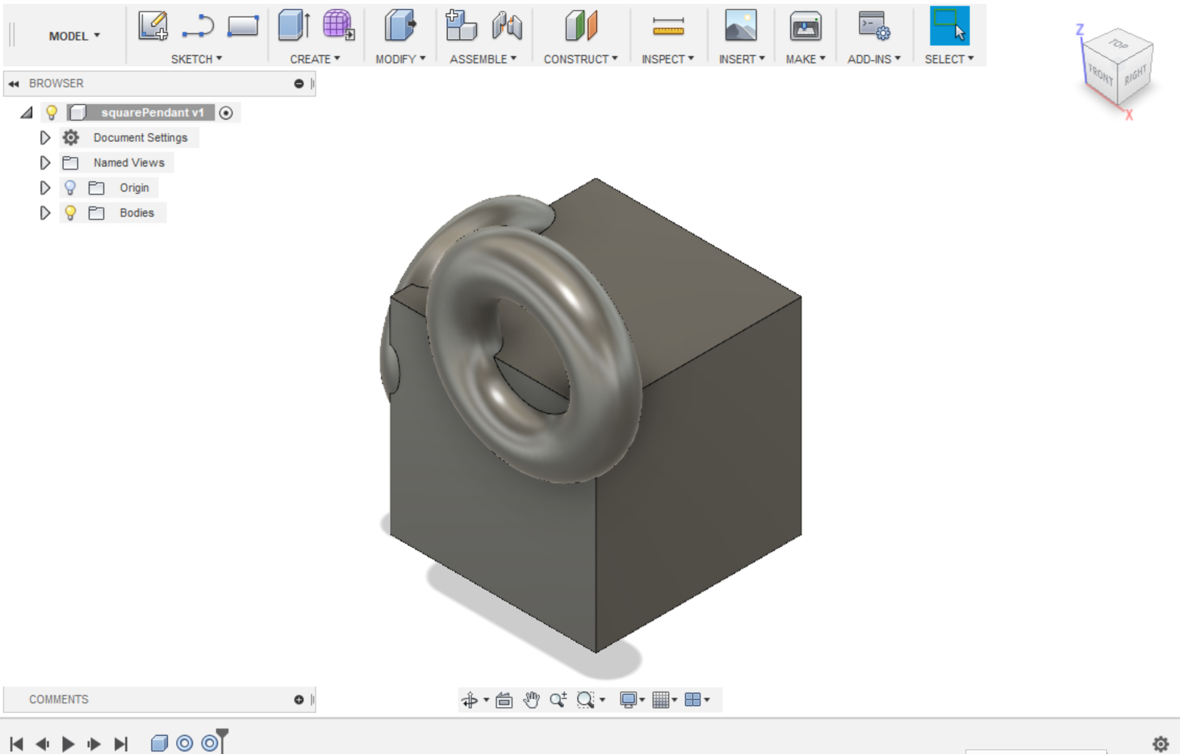Activate the Pan tool in navigation bar
The height and width of the screenshot is (754, 1180).
532,699
